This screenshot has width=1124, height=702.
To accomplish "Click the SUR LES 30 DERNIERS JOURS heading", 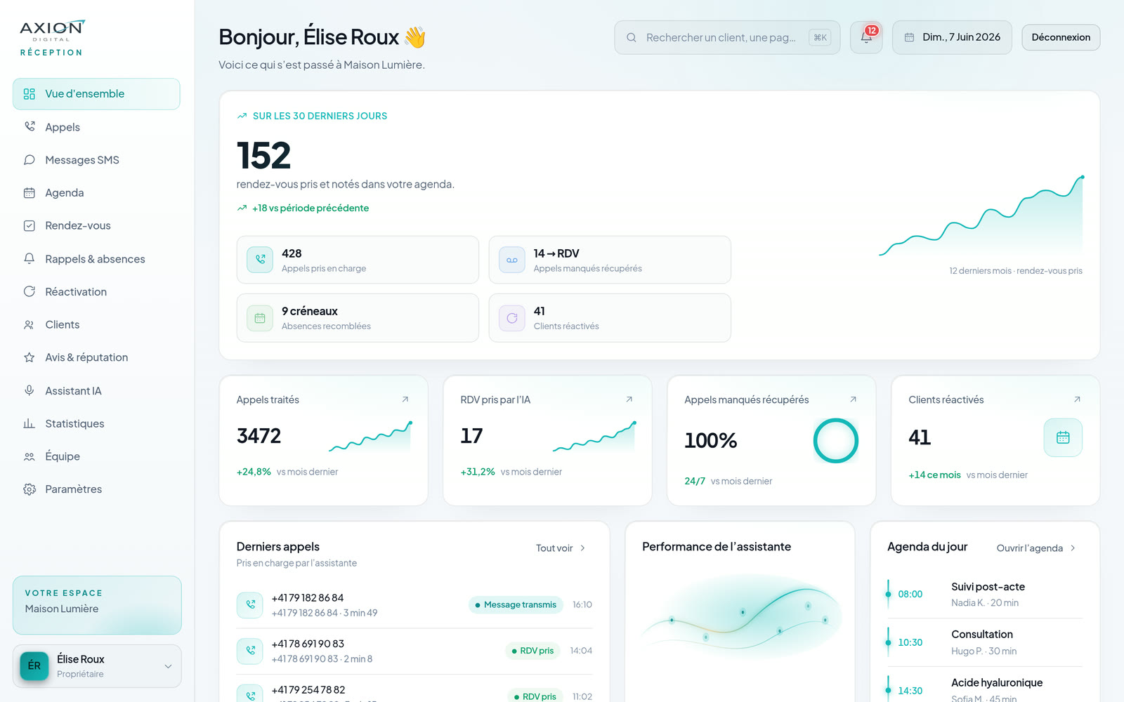I will coord(320,116).
